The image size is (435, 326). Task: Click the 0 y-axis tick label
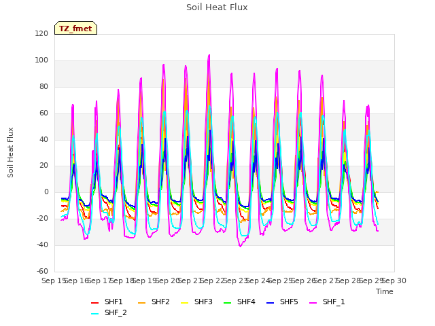click(46, 192)
